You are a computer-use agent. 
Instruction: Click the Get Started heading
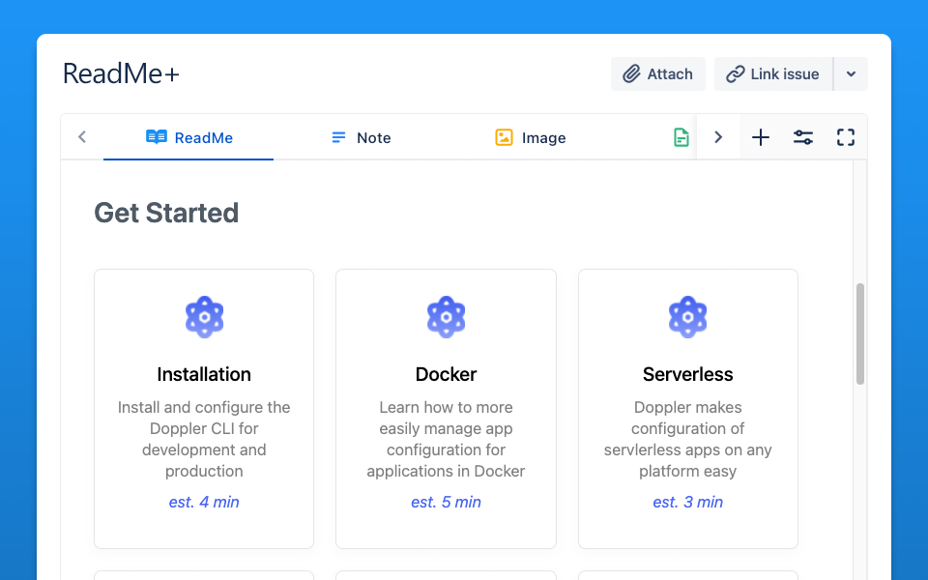coord(166,213)
